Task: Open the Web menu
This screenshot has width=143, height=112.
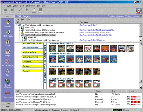Action: (x=9, y=6)
